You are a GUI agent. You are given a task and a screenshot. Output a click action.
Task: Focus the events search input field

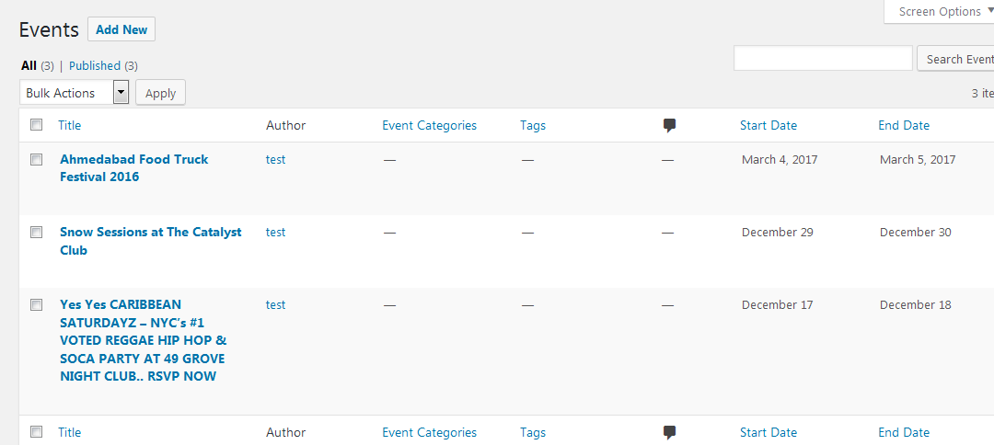click(823, 59)
